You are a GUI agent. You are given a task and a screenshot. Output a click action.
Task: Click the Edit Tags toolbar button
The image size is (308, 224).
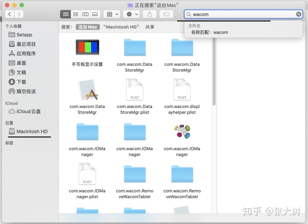166,14
